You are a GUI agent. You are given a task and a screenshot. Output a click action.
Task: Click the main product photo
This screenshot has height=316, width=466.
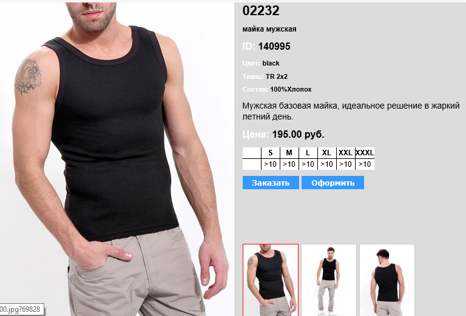[x=116, y=159]
